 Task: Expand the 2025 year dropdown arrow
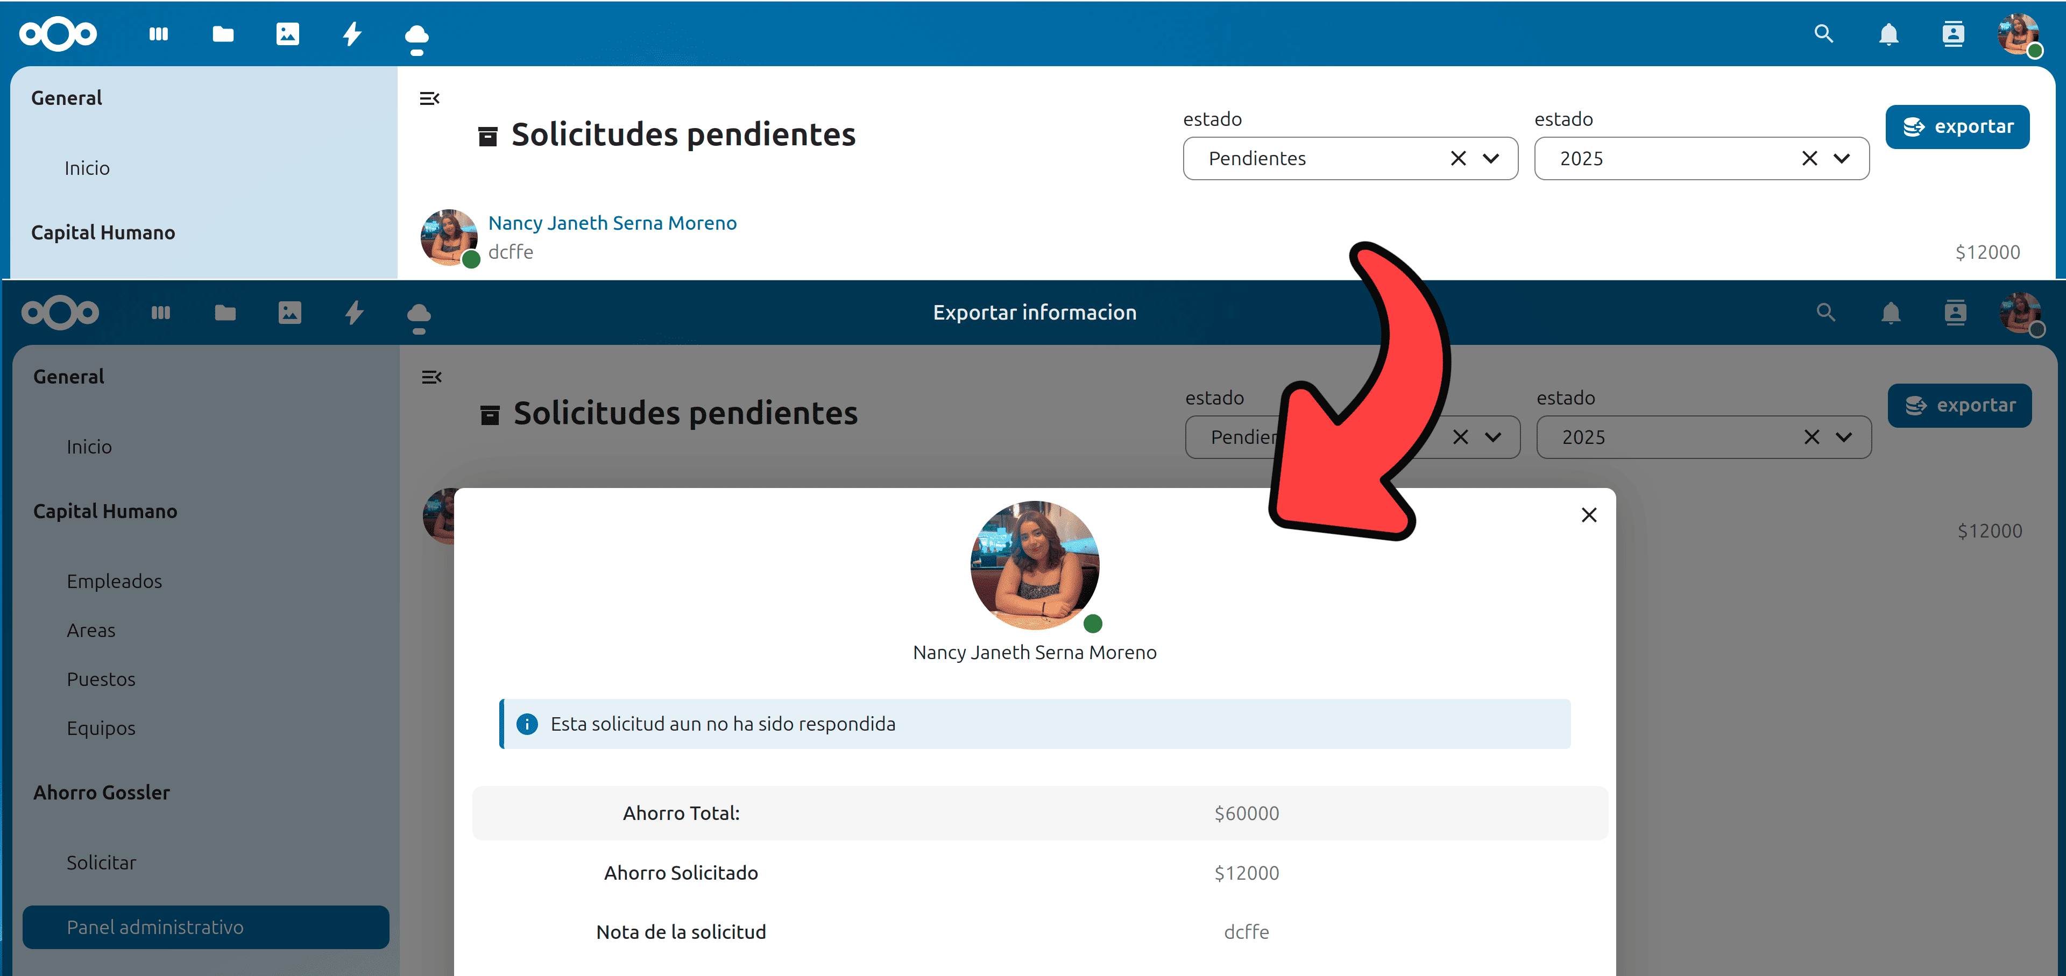pyautogui.click(x=1842, y=158)
